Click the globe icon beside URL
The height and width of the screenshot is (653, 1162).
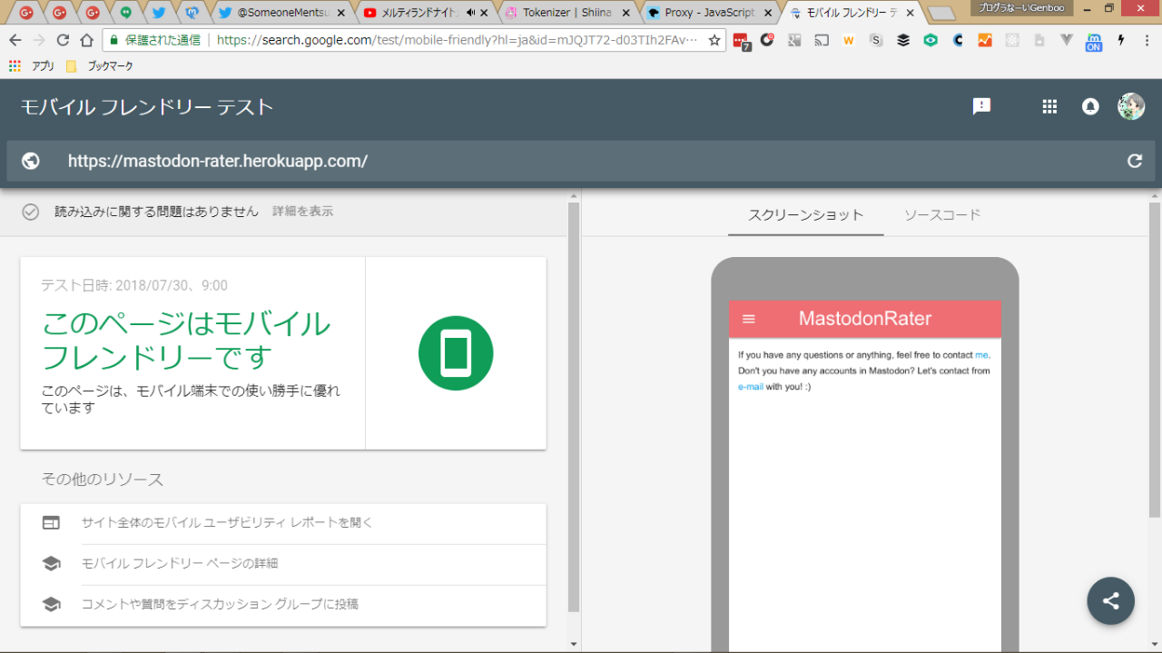click(x=31, y=161)
